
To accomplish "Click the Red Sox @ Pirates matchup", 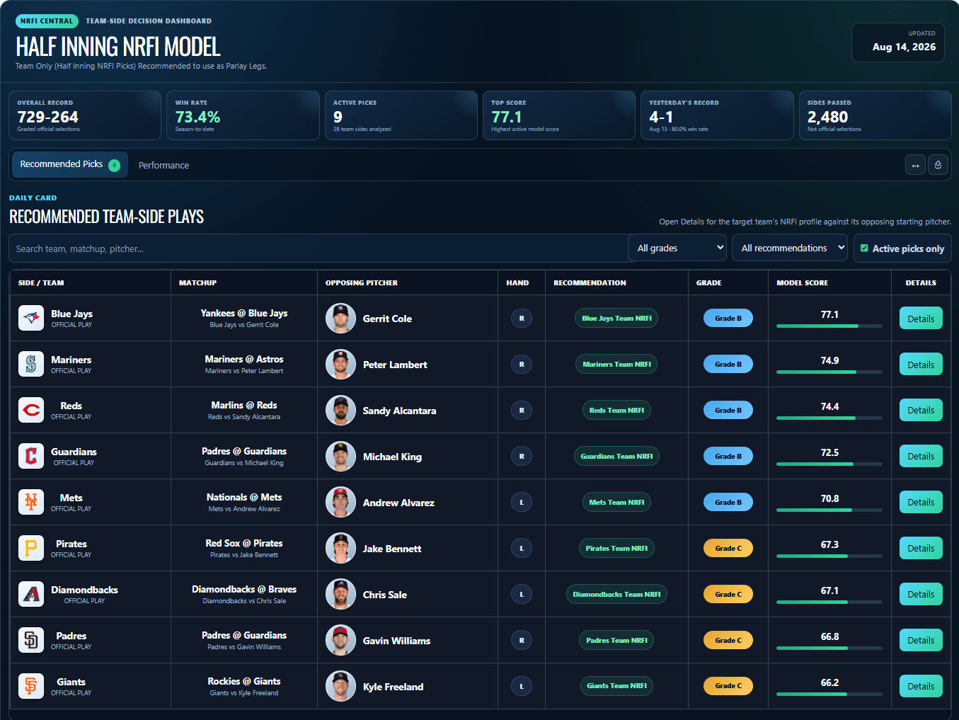I will point(244,543).
